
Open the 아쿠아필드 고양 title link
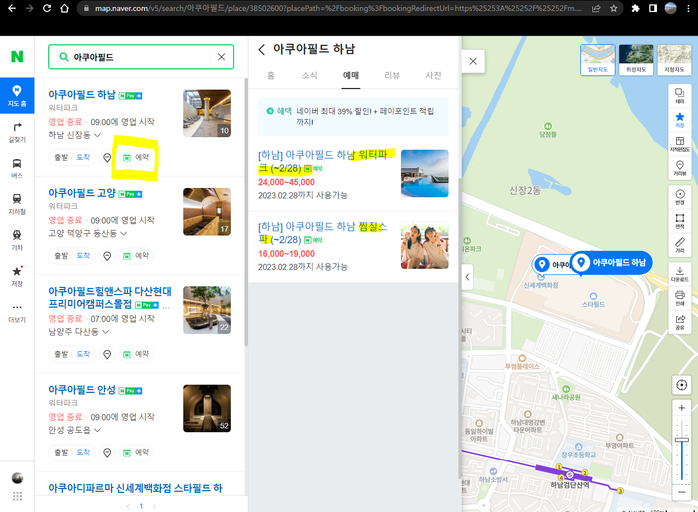[x=82, y=193]
